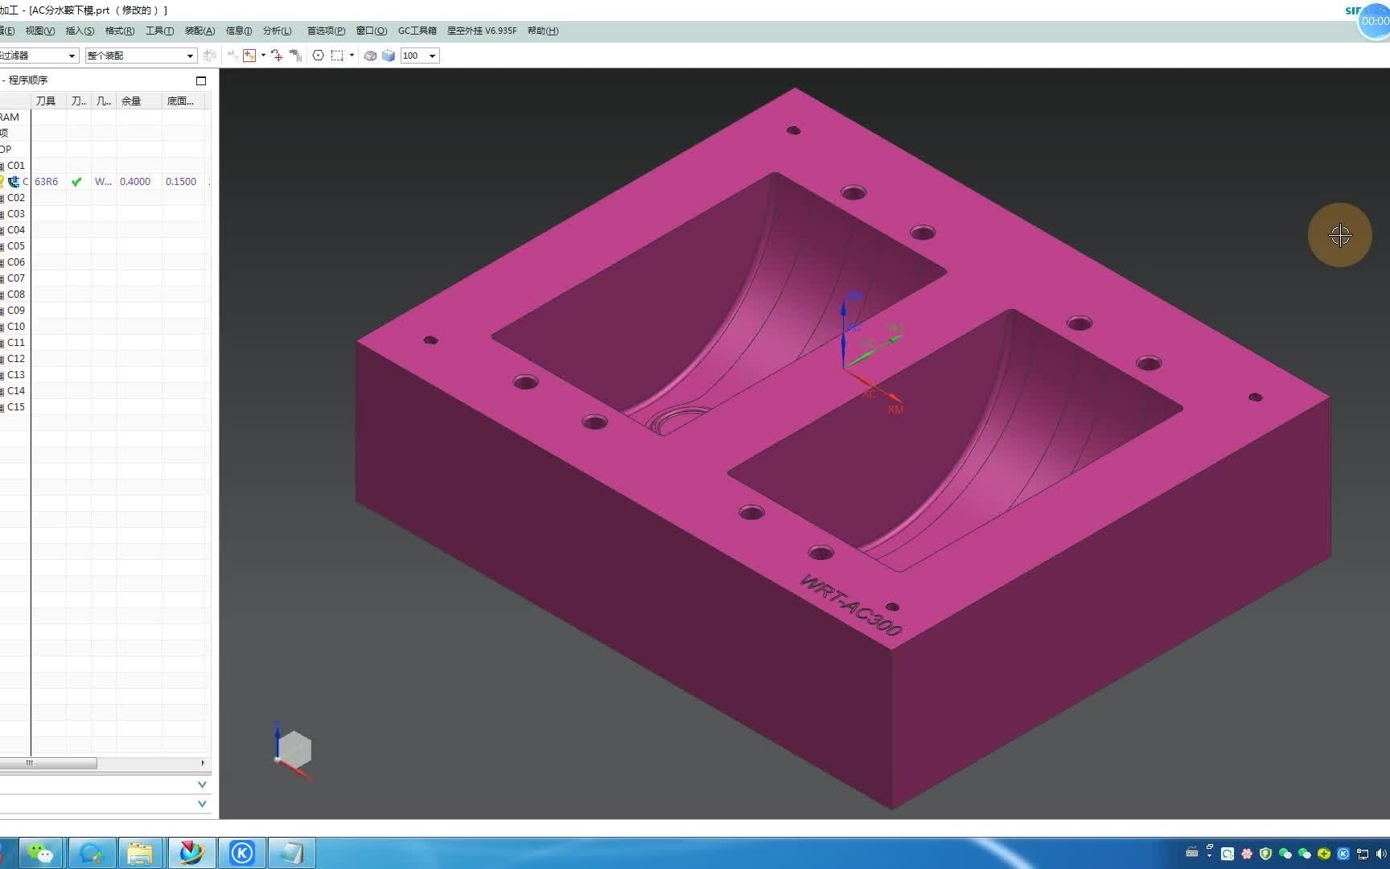Click the red curved-arrow crosshair toolbar icon

pyautogui.click(x=277, y=56)
